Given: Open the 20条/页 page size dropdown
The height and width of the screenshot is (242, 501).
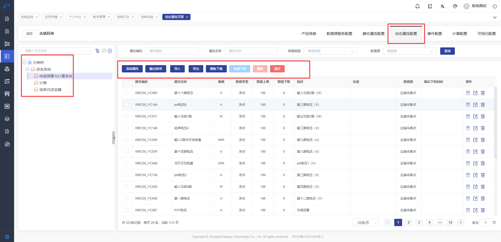Looking at the screenshot, I should coord(365,222).
